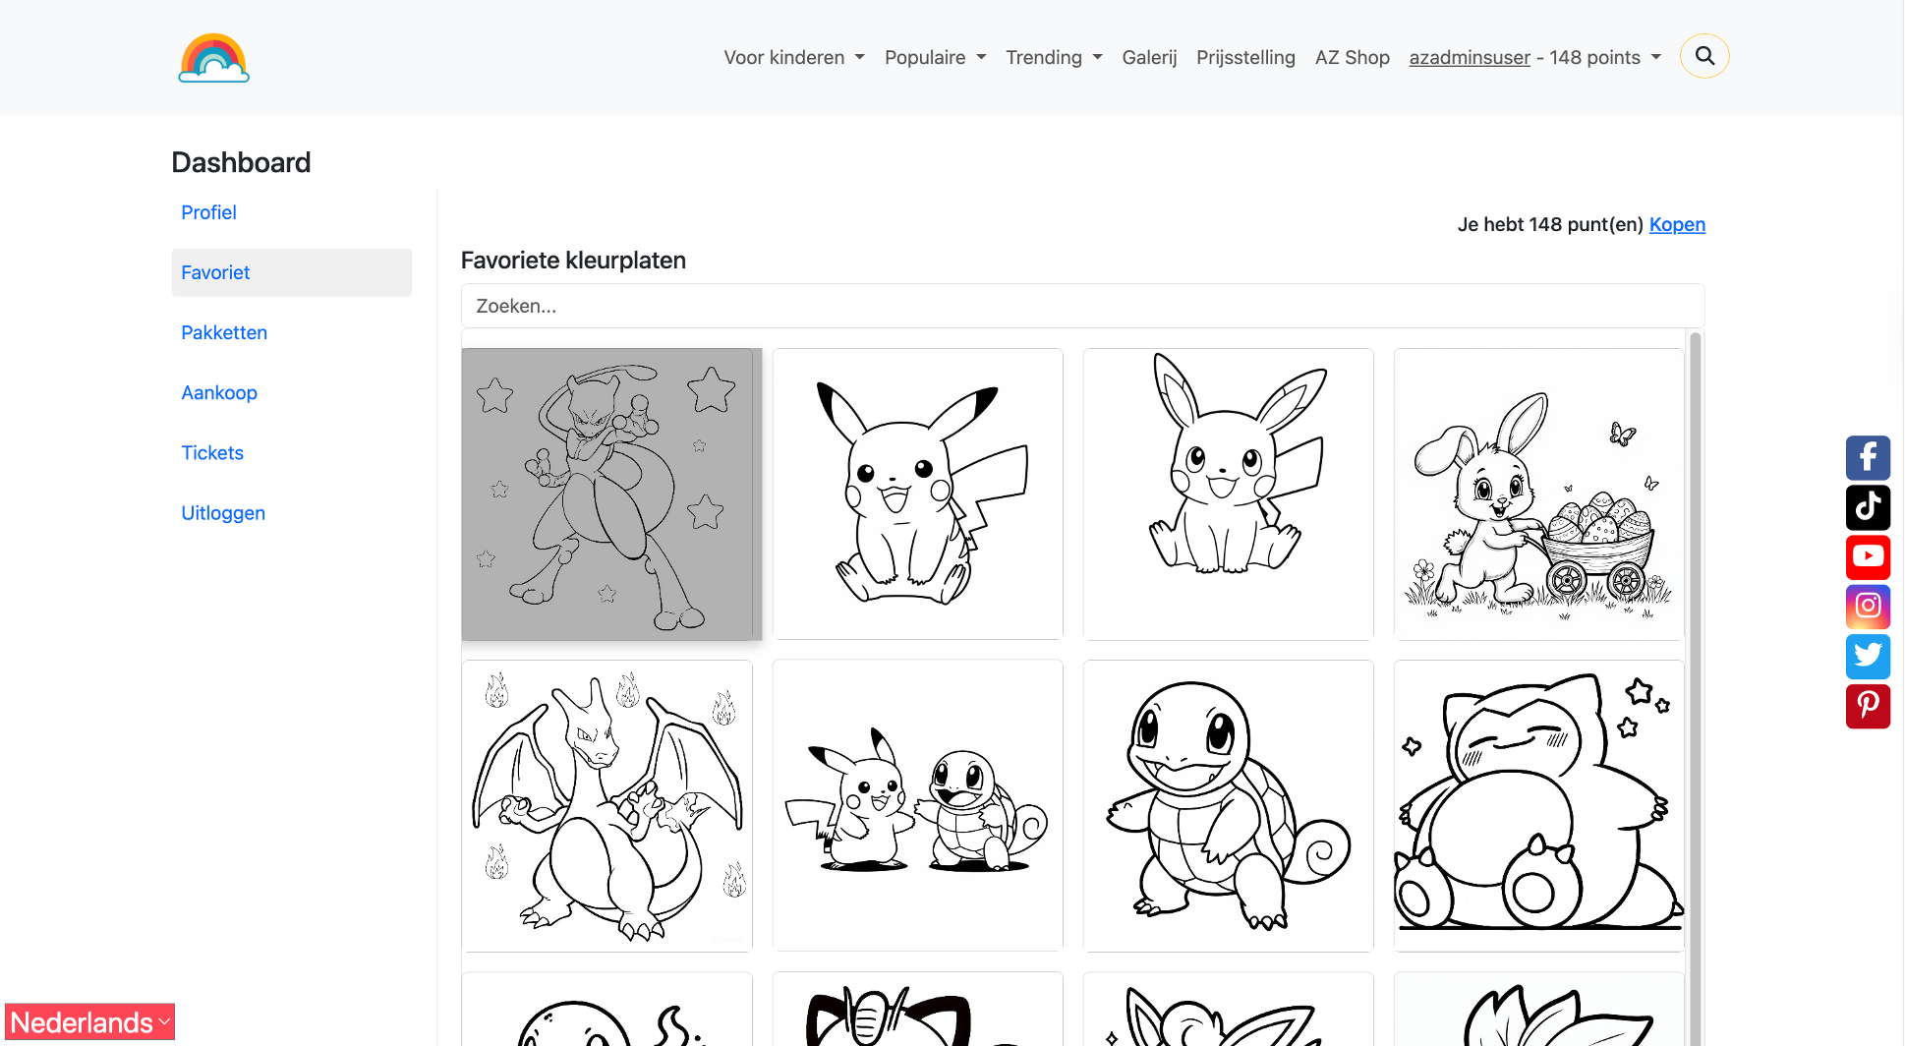This screenshot has height=1046, width=1905.
Task: Open Profiel in dashboard sidebar
Action: click(208, 212)
